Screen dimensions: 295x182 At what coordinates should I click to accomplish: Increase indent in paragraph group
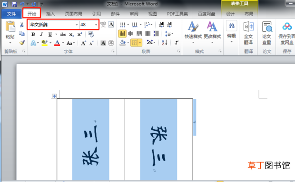click(169, 24)
